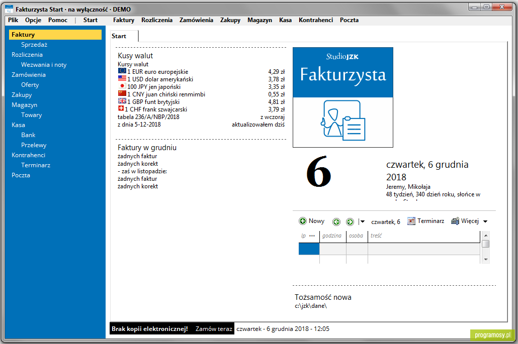Open the Poczta menu
Screen dimensions: 518x344
pyautogui.click(x=349, y=20)
